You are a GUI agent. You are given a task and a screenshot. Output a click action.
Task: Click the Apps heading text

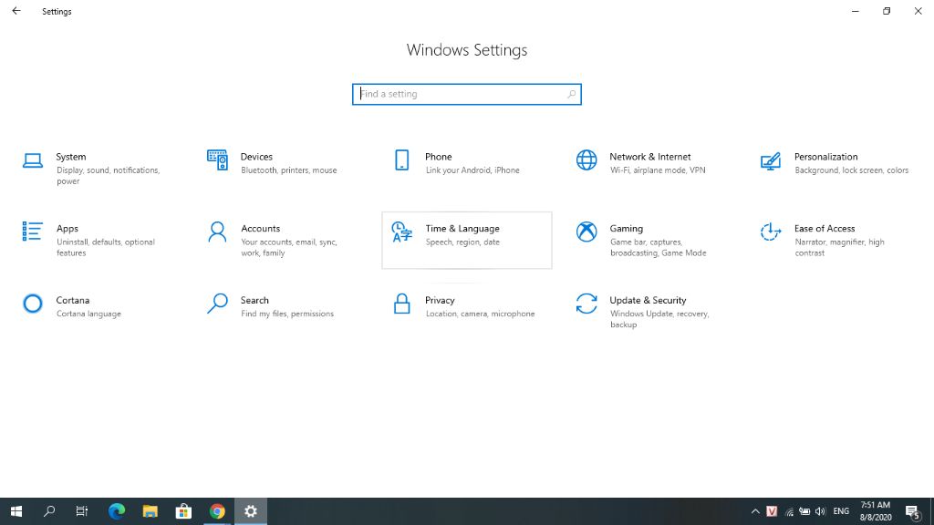point(67,229)
